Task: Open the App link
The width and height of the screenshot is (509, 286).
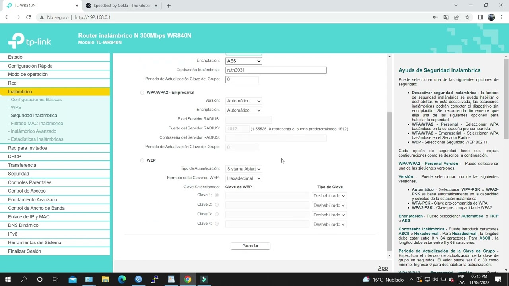Action: pyautogui.click(x=383, y=268)
